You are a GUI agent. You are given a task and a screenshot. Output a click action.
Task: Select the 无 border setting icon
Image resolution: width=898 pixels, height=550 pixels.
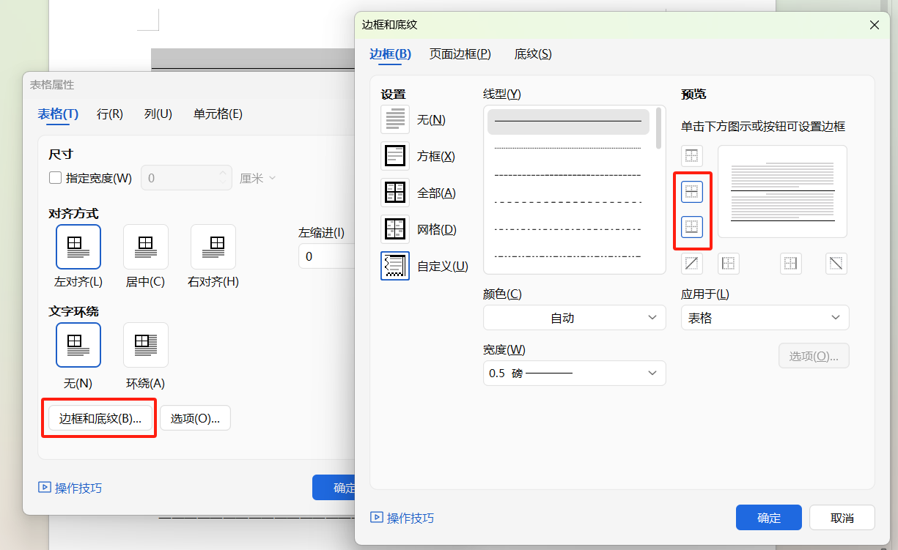click(394, 119)
